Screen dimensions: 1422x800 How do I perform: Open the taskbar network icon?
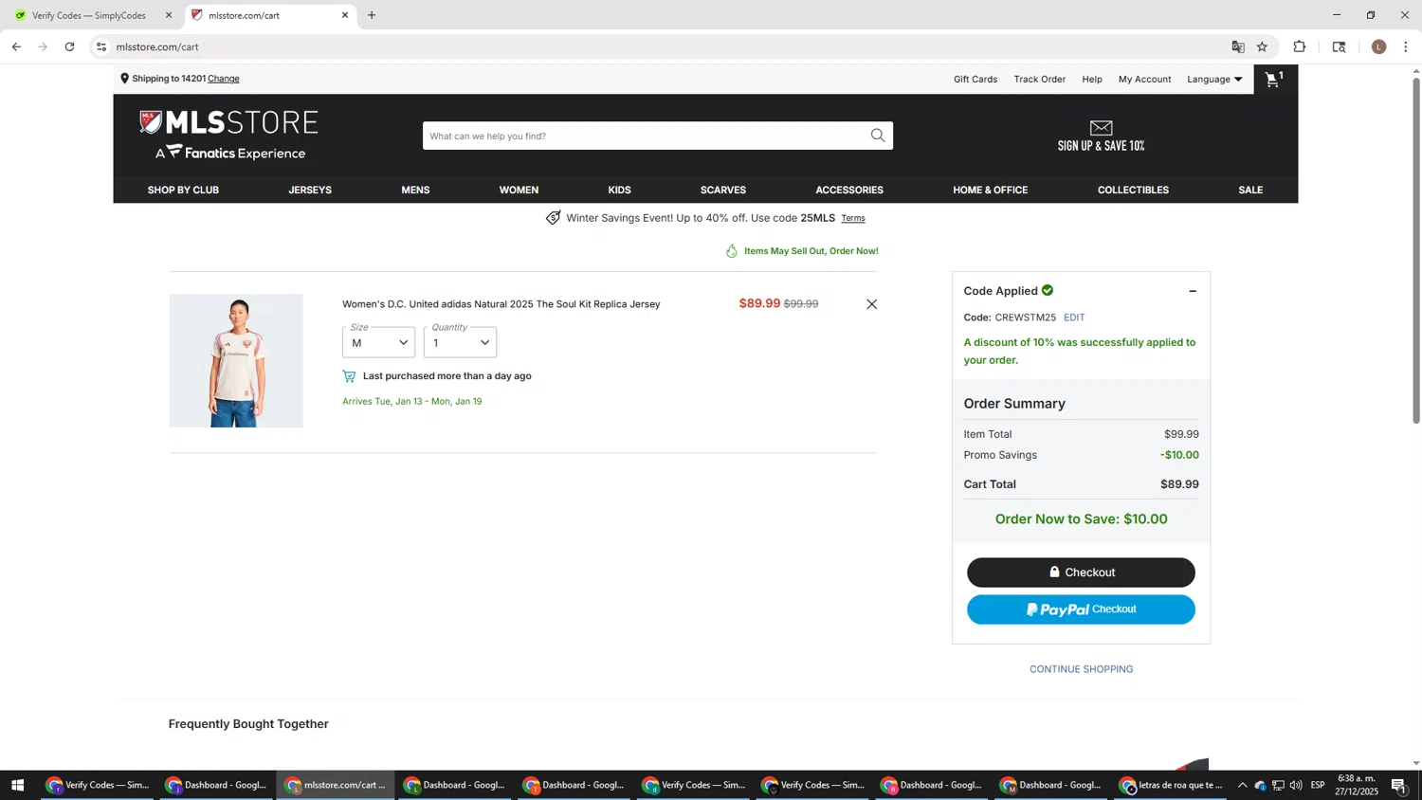(x=1278, y=785)
